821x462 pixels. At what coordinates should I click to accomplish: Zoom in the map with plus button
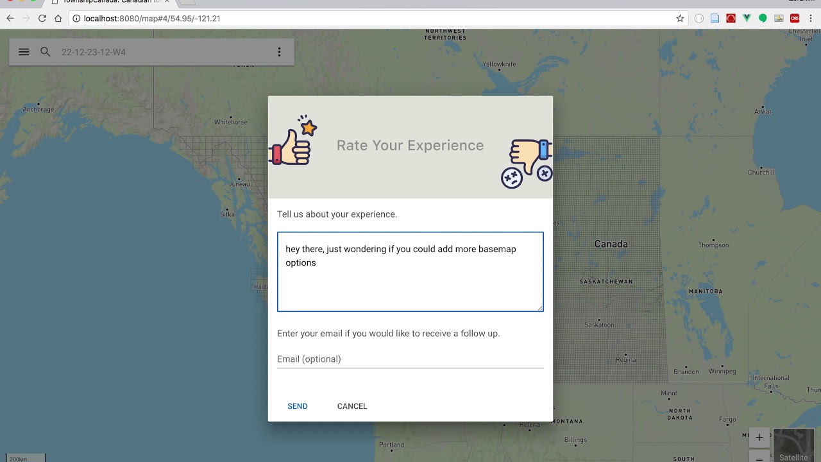tap(759, 438)
